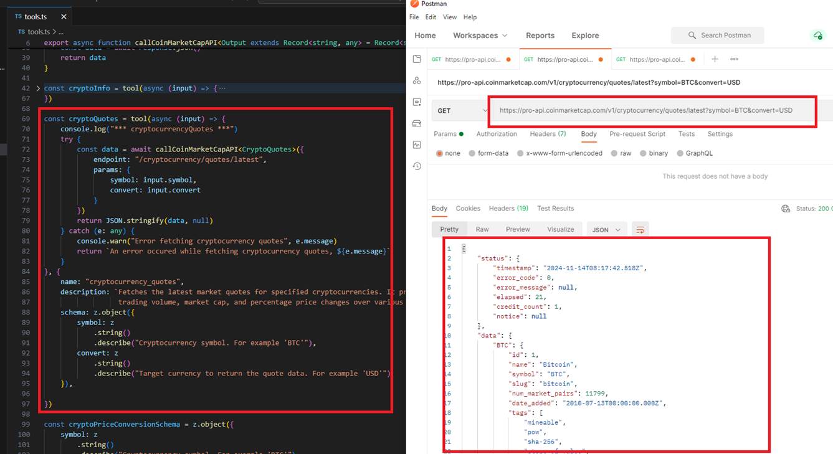The image size is (833, 454).
Task: Open the Environments sidebar icon in Postman
Action: (x=417, y=102)
